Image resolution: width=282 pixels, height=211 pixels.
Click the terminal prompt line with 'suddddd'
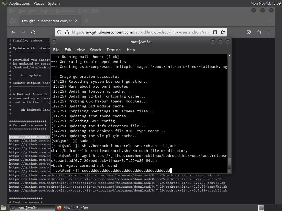tap(112, 170)
